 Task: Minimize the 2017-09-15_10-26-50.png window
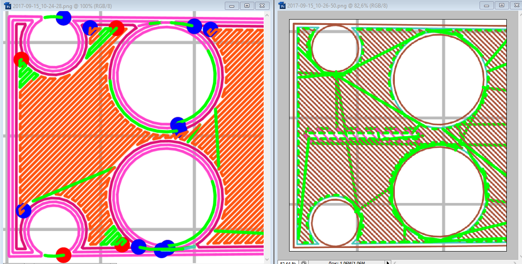click(487, 5)
